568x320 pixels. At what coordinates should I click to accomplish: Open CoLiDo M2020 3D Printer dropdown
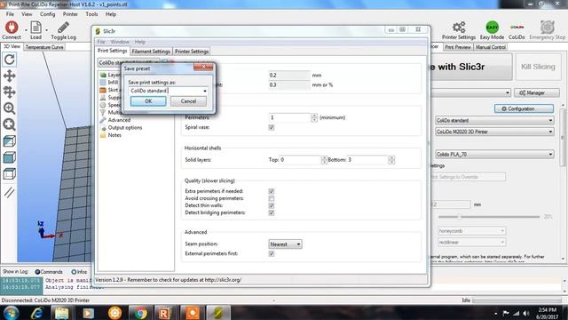(x=494, y=132)
